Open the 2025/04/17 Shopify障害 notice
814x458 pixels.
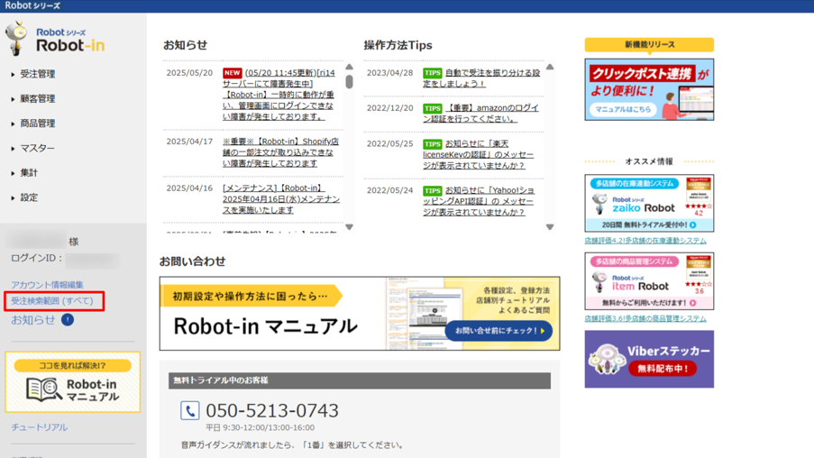pyautogui.click(x=281, y=152)
